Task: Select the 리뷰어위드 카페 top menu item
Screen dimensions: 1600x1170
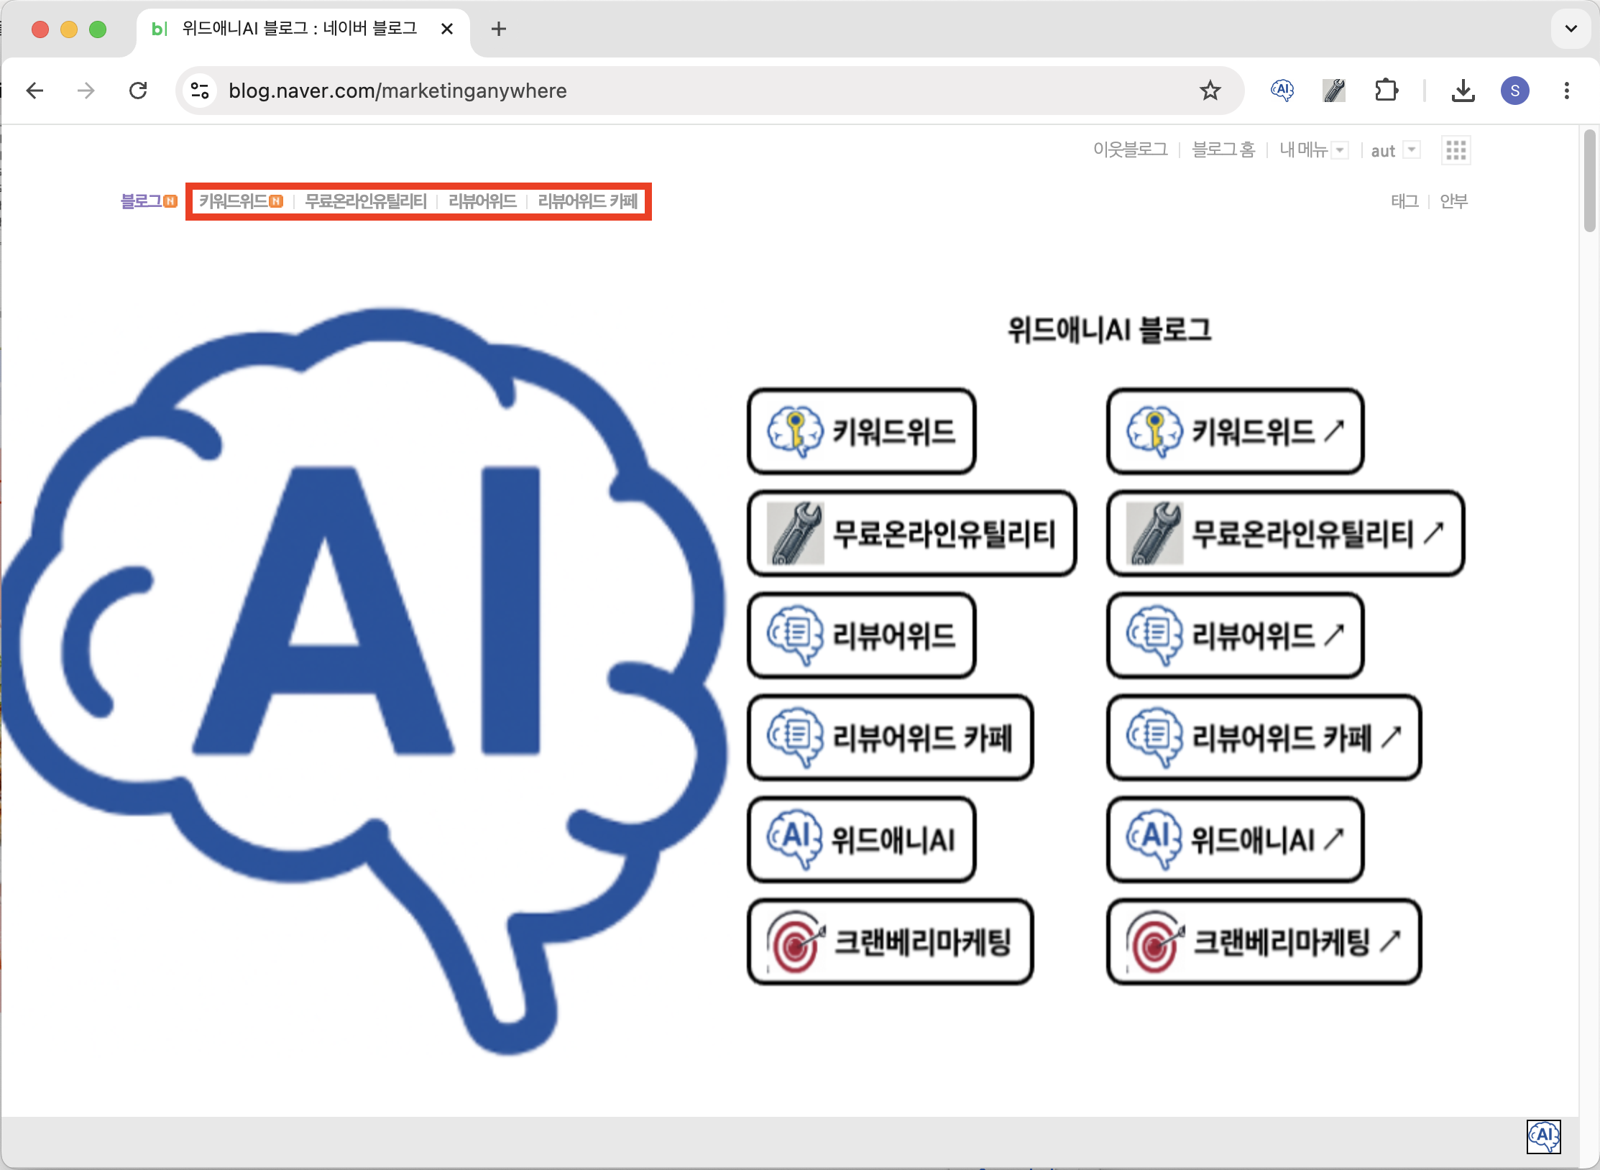Action: click(588, 201)
